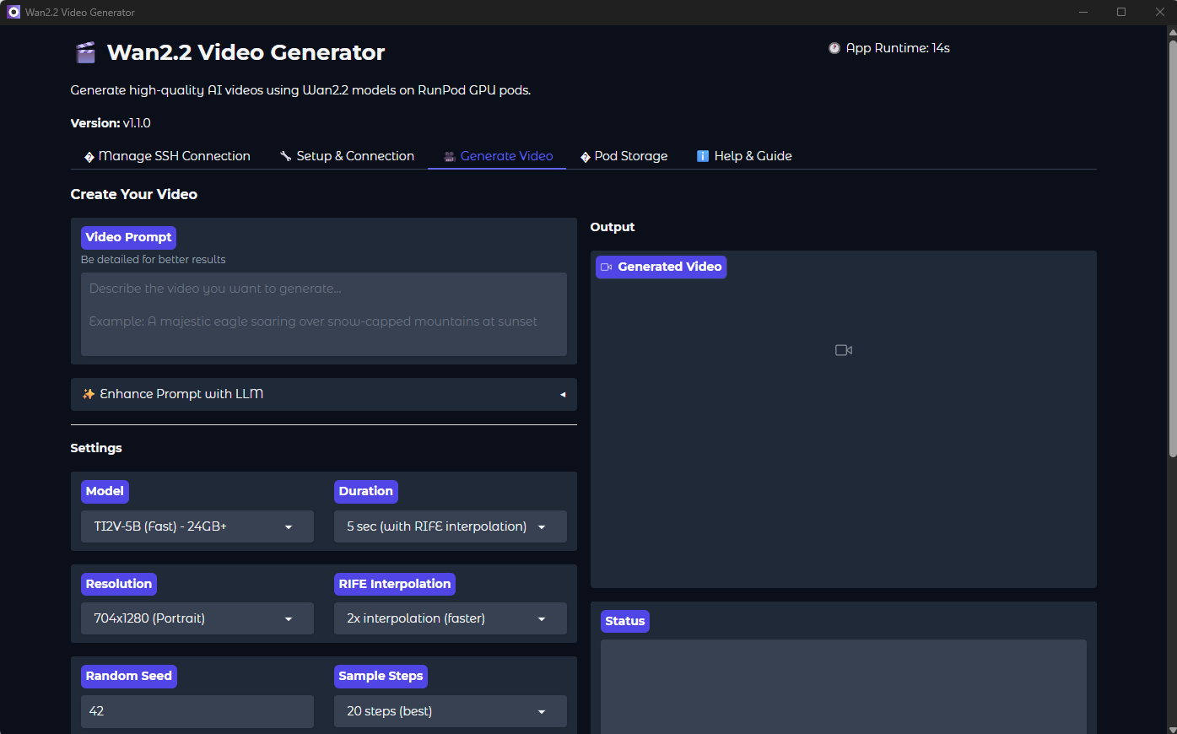Click the Generated Video label
1177x734 pixels.
661,267
